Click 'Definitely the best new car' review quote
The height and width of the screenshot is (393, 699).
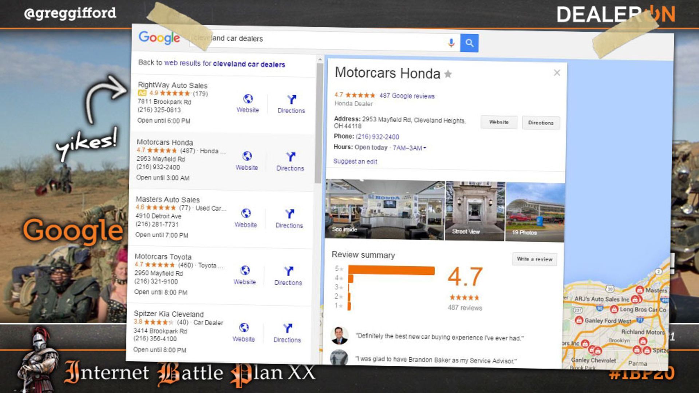(440, 337)
